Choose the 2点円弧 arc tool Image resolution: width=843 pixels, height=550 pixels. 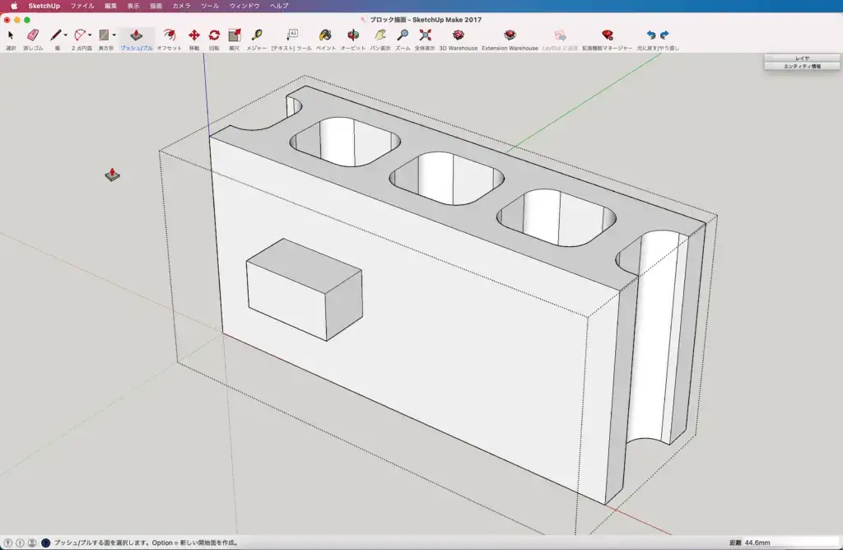coord(80,35)
